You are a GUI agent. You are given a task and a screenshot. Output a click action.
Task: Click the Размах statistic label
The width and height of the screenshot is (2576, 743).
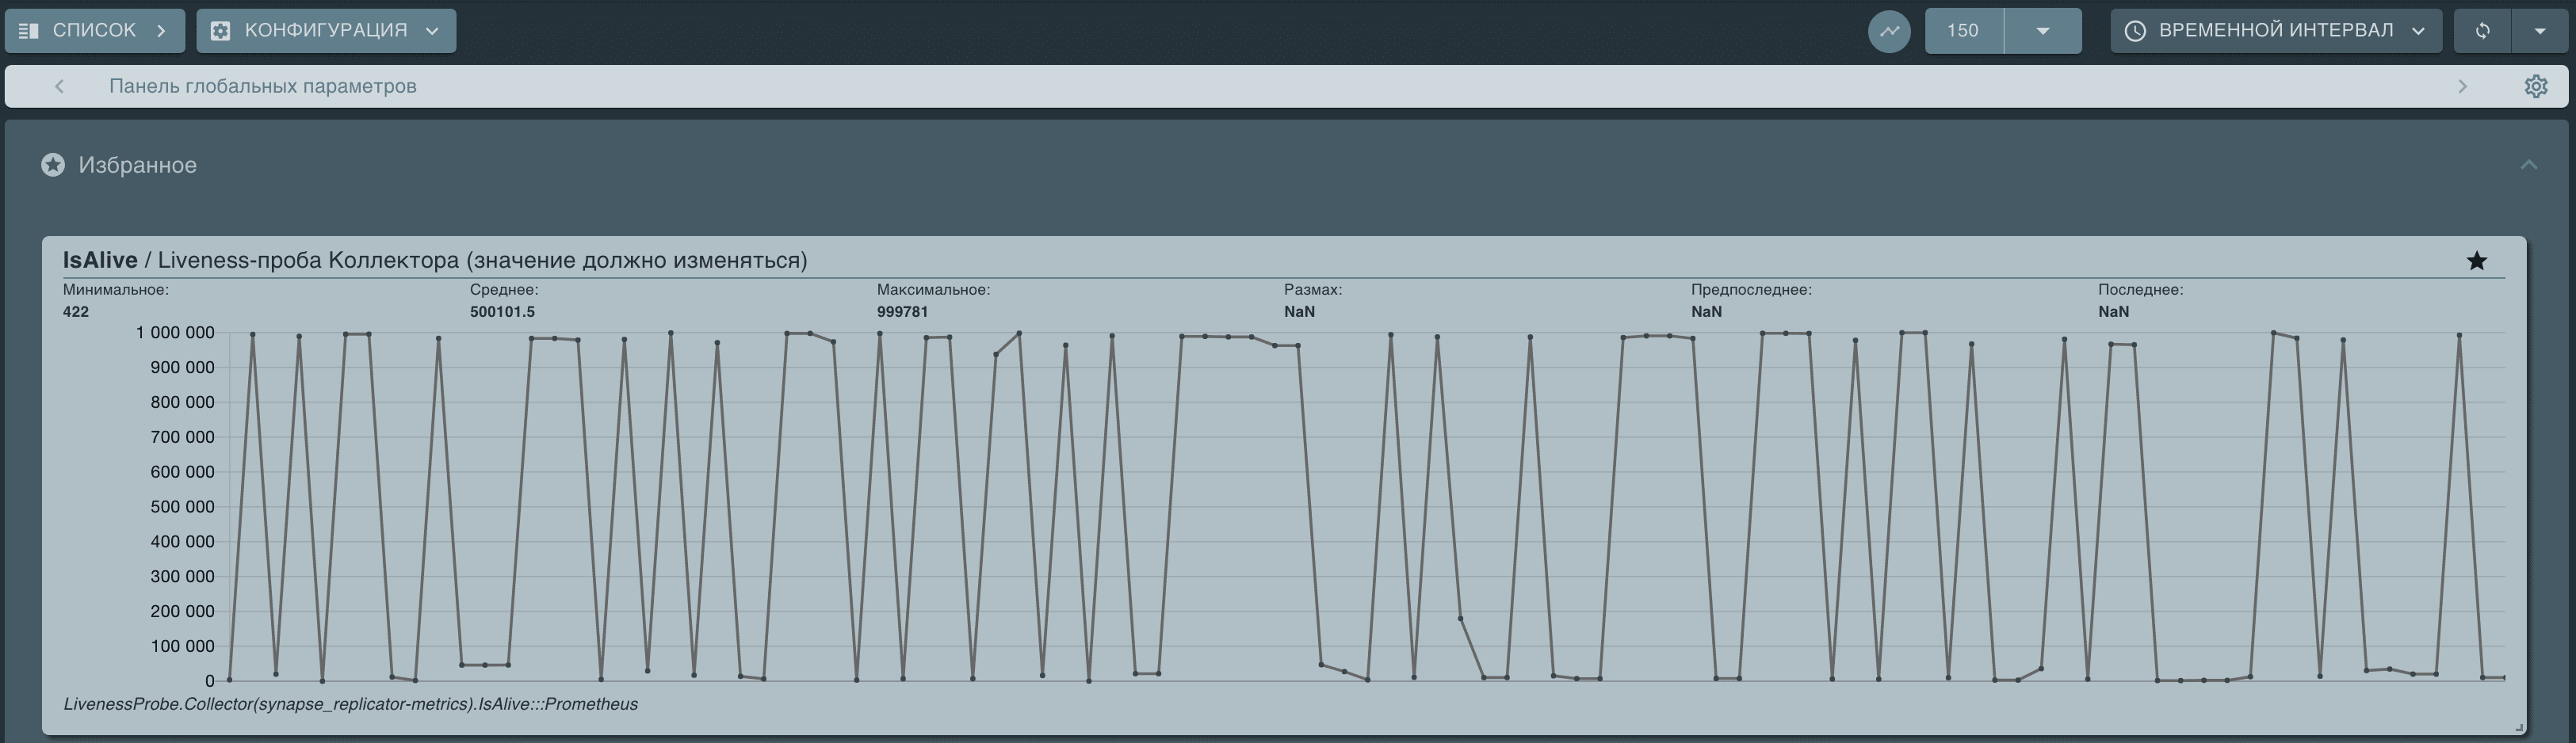1313,290
